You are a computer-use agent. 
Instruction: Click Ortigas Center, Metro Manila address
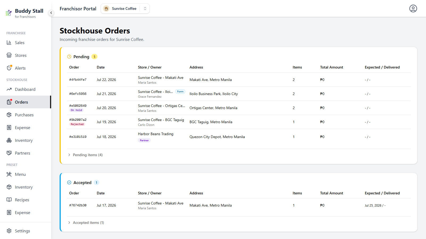coord(213,108)
